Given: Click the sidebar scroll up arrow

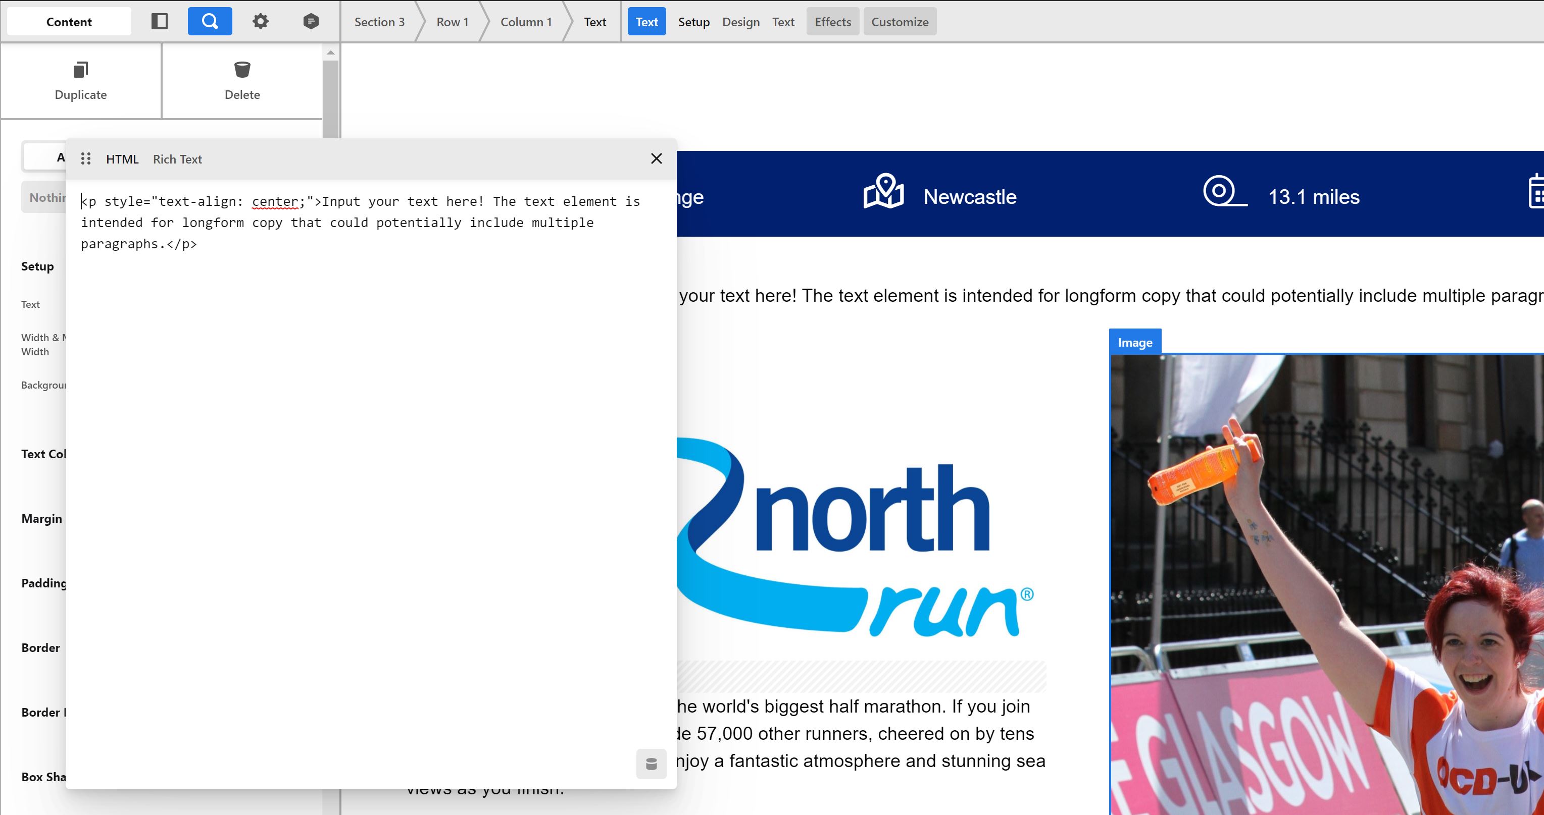Looking at the screenshot, I should [331, 52].
